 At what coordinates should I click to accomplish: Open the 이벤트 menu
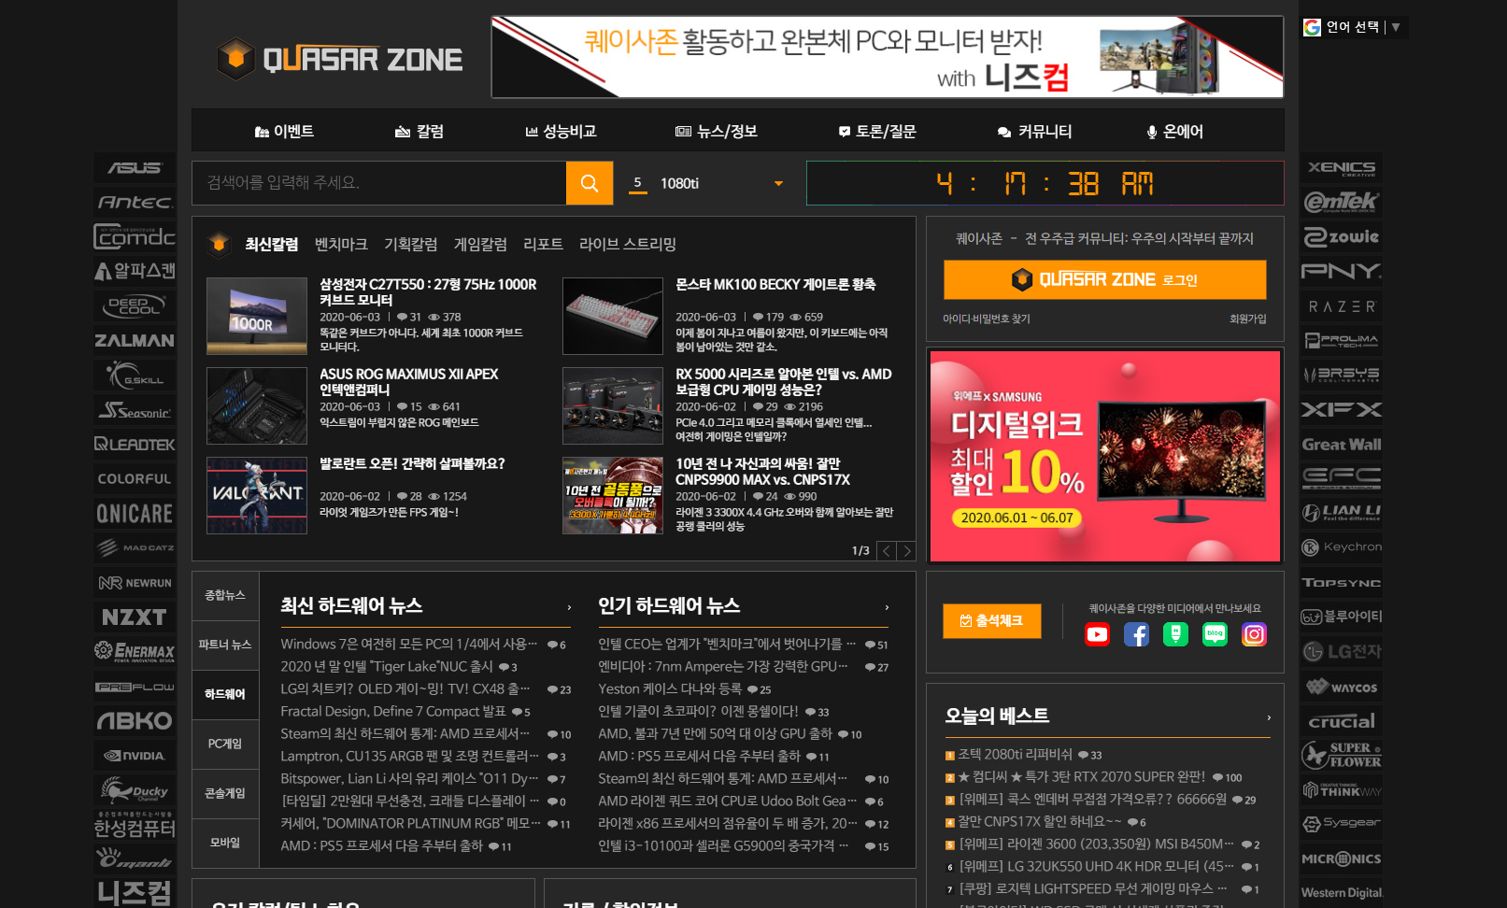point(284,131)
